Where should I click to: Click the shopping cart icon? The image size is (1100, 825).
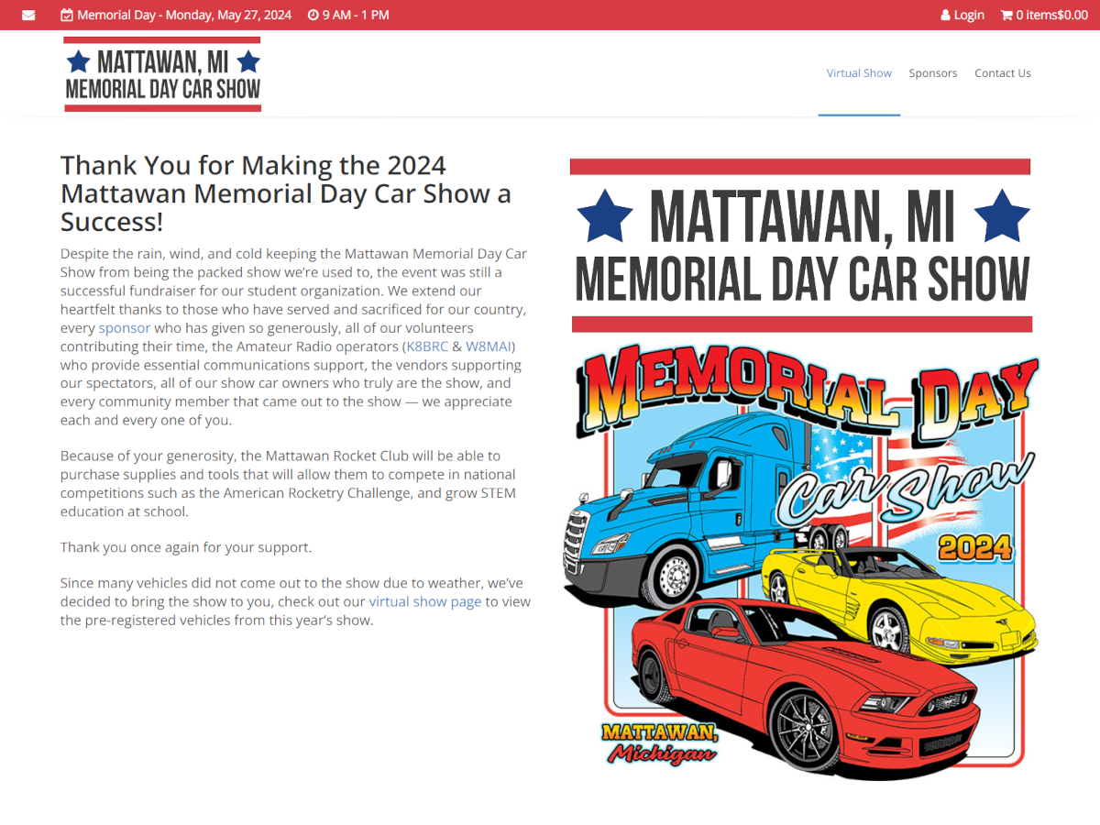coord(1007,15)
